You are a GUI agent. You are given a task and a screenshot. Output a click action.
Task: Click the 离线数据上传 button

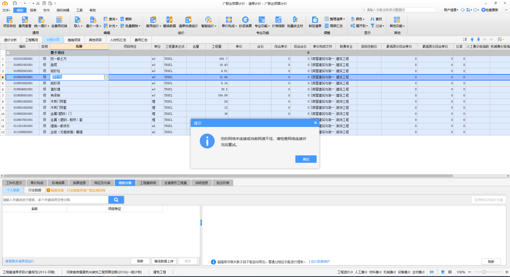pyautogui.click(x=164, y=261)
